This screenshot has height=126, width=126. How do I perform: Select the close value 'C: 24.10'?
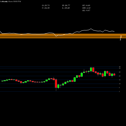point(46,8)
